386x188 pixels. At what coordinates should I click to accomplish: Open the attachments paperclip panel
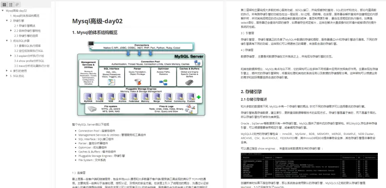(17, 4)
